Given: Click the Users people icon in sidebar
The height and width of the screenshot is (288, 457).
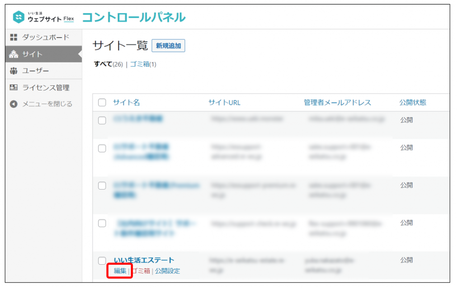Looking at the screenshot, I should (x=13, y=71).
